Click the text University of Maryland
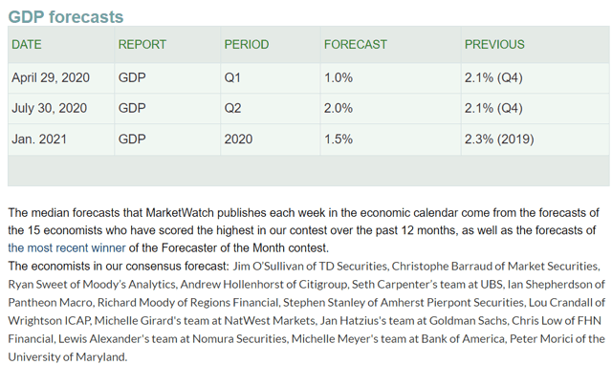 coord(67,356)
